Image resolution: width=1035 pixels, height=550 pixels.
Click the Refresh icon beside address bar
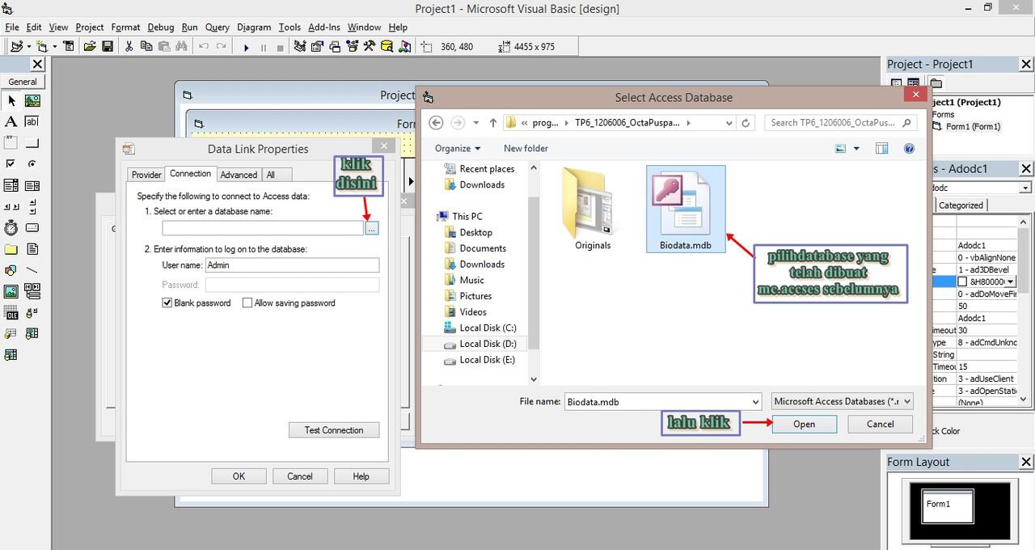tap(746, 123)
